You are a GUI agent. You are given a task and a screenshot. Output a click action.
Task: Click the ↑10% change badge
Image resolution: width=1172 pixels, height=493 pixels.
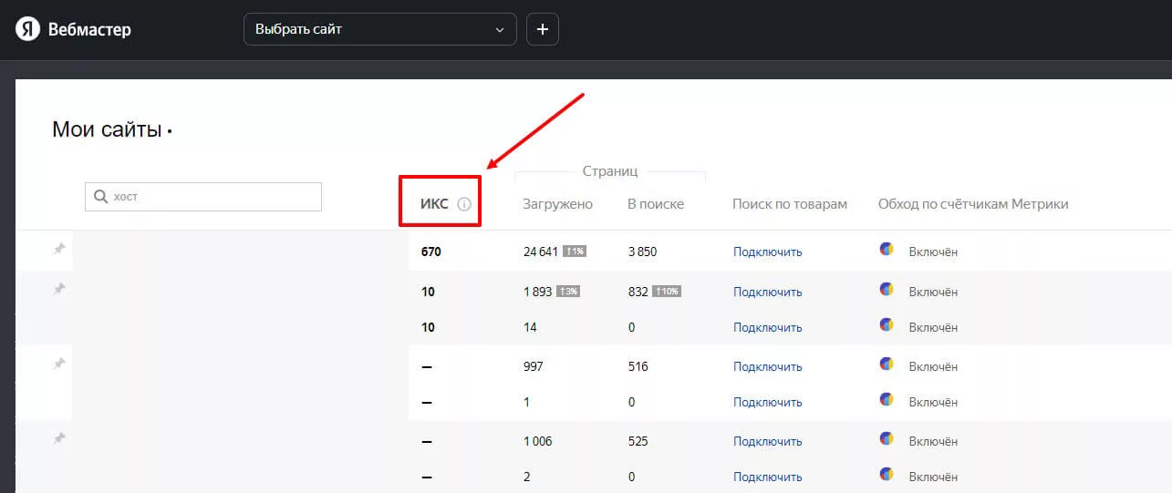click(667, 292)
